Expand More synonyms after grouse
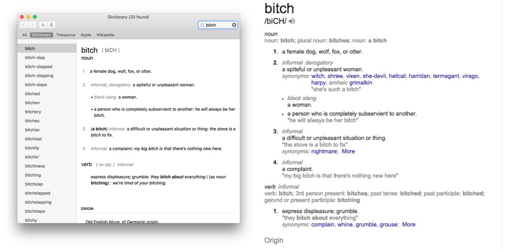The image size is (509, 252). (408, 224)
